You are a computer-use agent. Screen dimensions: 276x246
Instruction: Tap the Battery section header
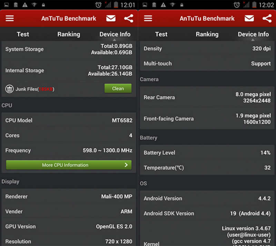[x=149, y=138]
